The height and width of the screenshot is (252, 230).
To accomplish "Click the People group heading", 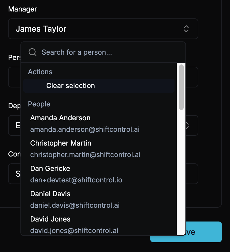I will [39, 104].
